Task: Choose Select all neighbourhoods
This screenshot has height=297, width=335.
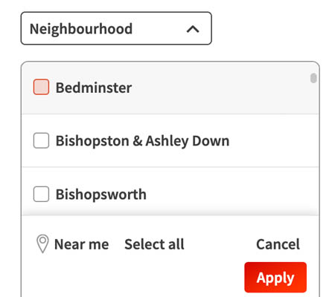Action: click(x=154, y=244)
